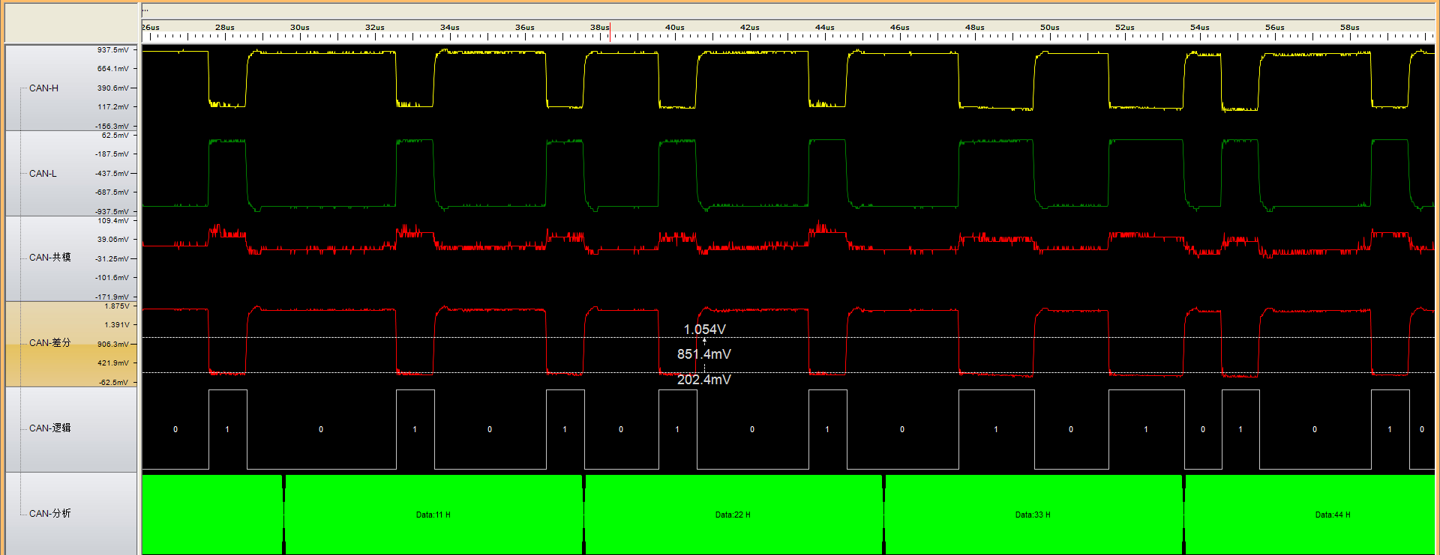Viewport: 1440px width, 555px height.
Task: Click the 32us mark on the time ruler
Action: coord(375,28)
